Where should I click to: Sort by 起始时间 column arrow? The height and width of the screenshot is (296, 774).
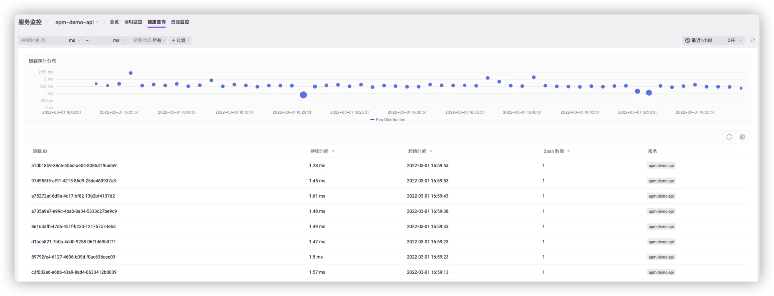click(431, 152)
